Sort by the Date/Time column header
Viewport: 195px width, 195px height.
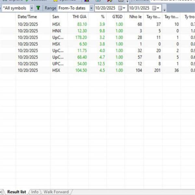click(27, 17)
